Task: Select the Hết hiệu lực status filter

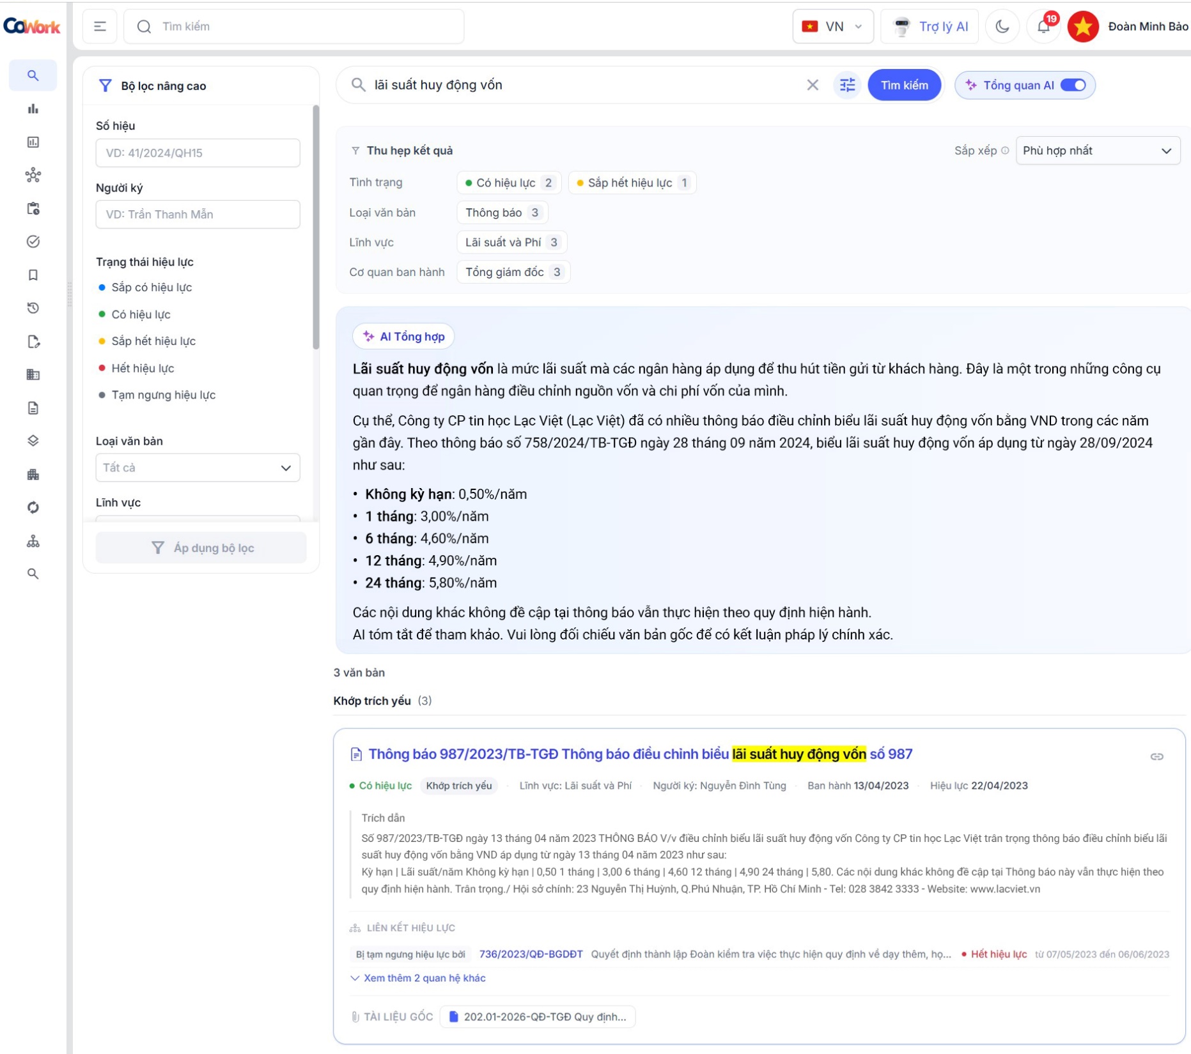Action: [x=143, y=368]
